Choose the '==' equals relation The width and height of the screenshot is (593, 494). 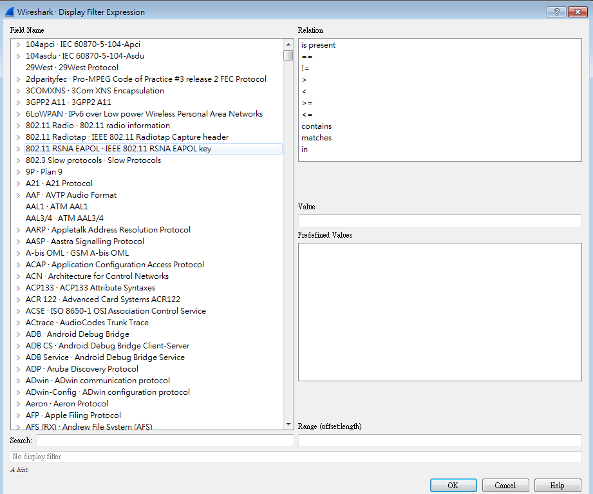point(307,57)
